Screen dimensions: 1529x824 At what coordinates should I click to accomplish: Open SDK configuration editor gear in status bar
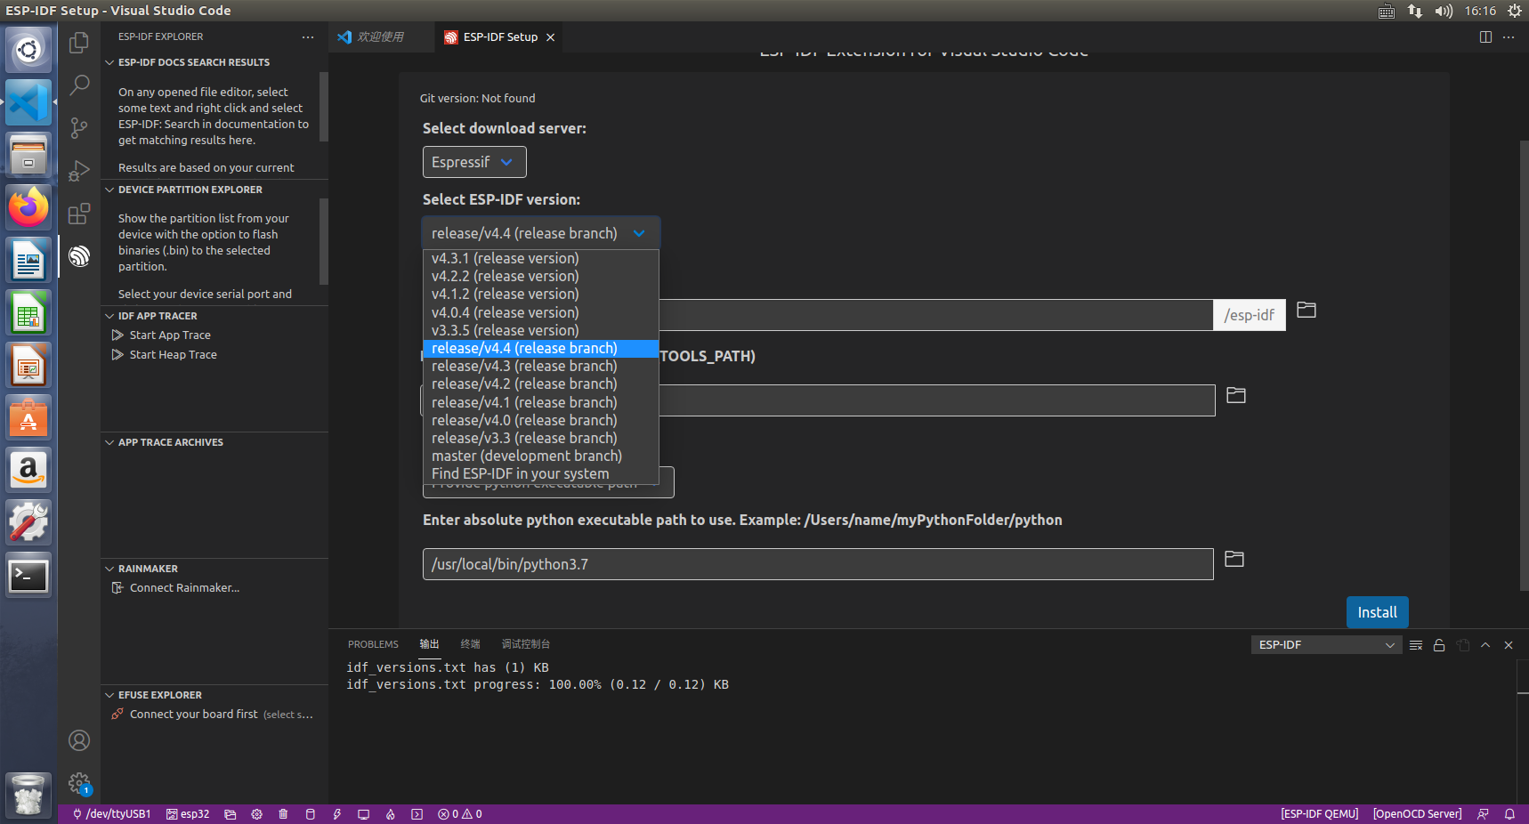(x=257, y=814)
